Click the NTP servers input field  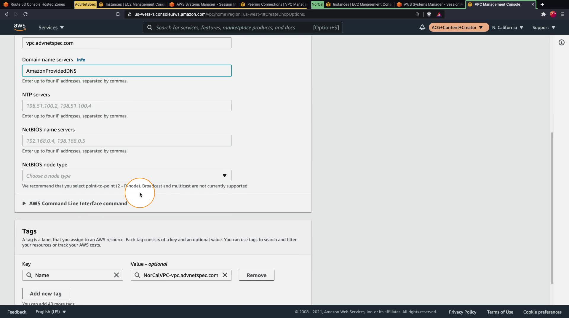click(127, 106)
